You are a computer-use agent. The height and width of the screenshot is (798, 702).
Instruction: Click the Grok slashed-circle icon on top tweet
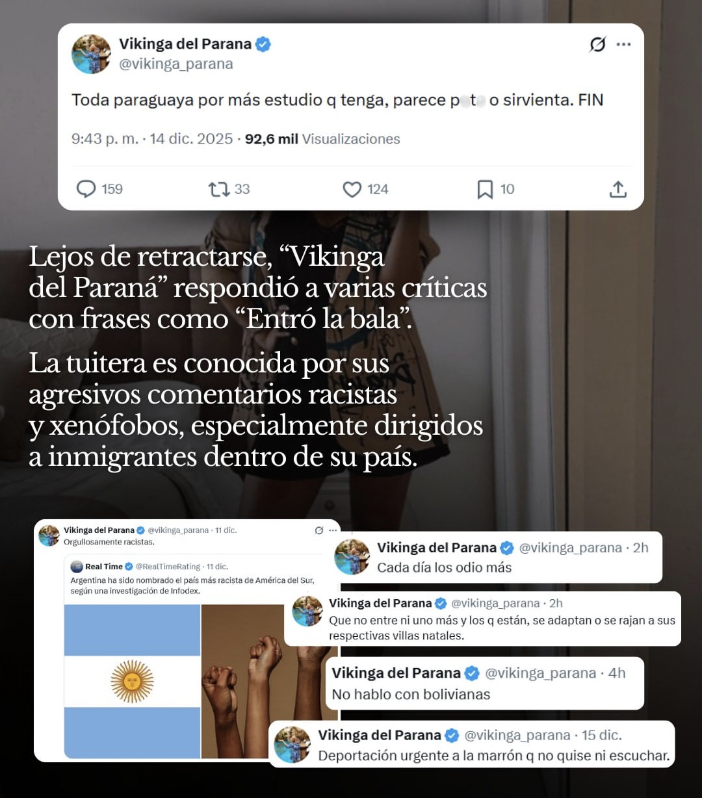(597, 44)
